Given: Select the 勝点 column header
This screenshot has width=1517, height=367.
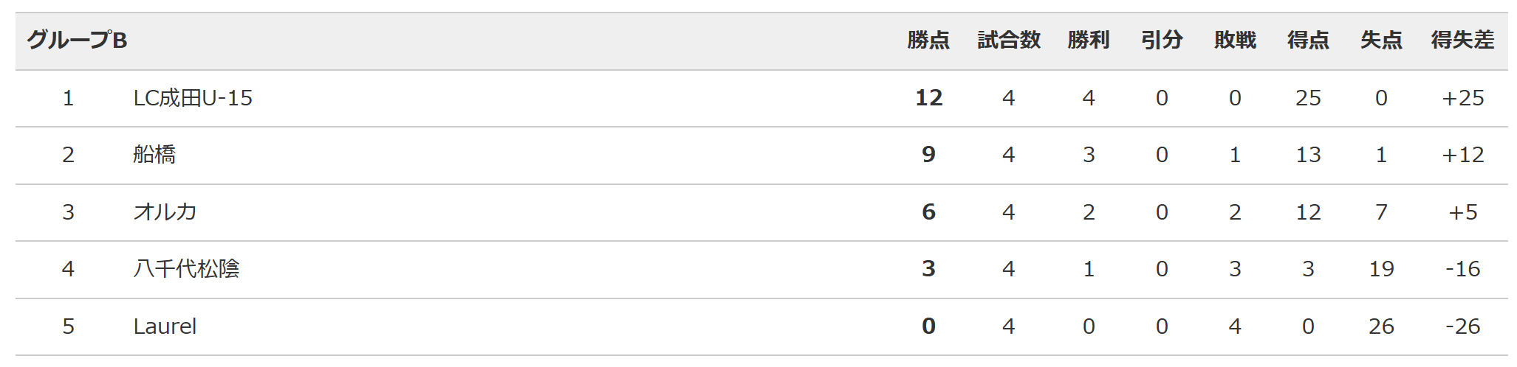Looking at the screenshot, I should [928, 40].
